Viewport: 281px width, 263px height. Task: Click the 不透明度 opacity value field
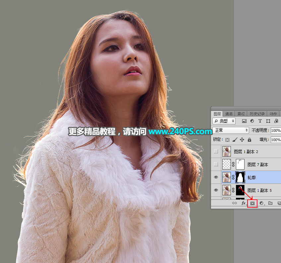tap(276, 131)
